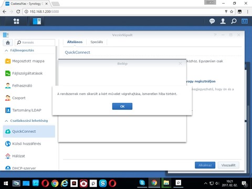Open a new Chrome tab
This screenshot has width=252, height=189.
point(56,4)
